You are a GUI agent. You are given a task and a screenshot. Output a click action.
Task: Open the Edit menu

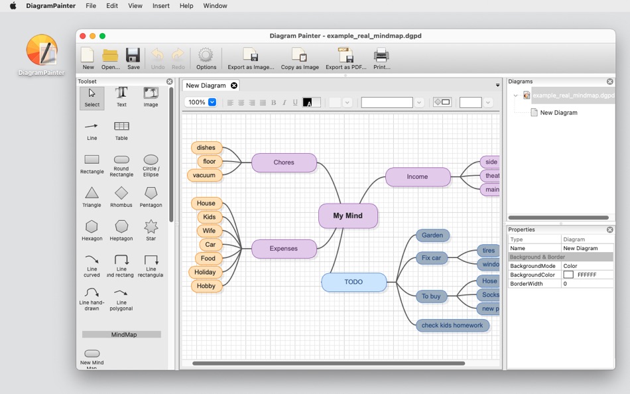(x=112, y=5)
